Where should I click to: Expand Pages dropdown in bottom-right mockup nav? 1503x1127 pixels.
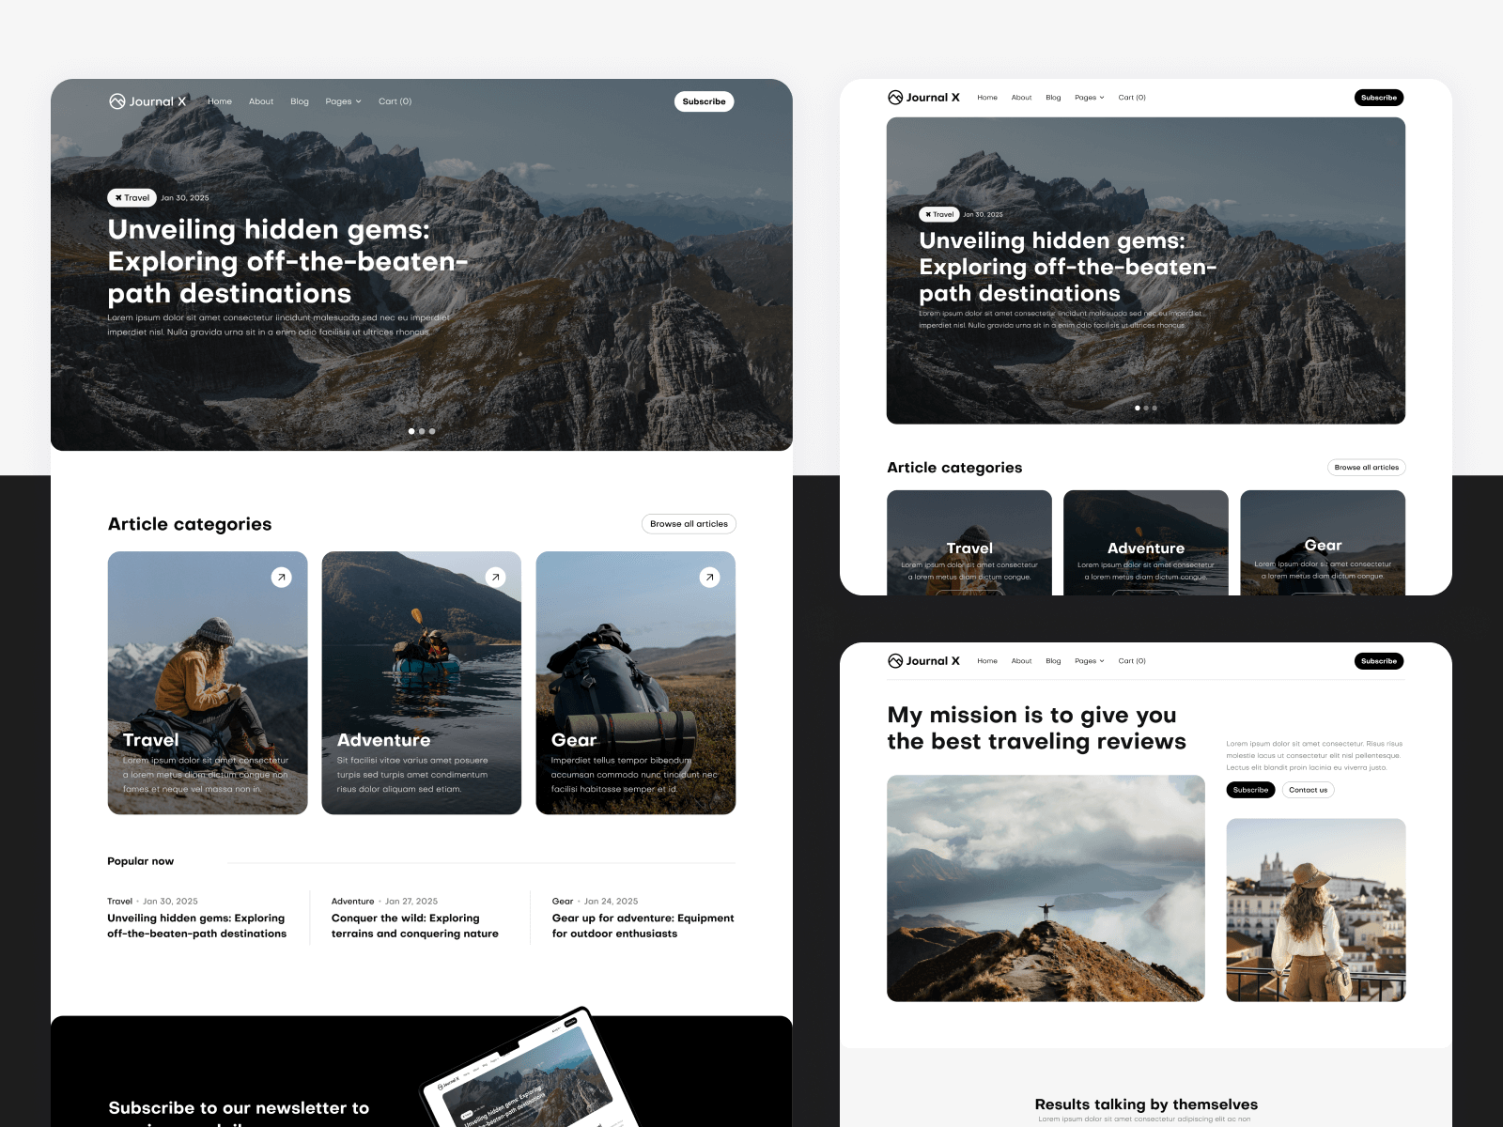[1089, 661]
